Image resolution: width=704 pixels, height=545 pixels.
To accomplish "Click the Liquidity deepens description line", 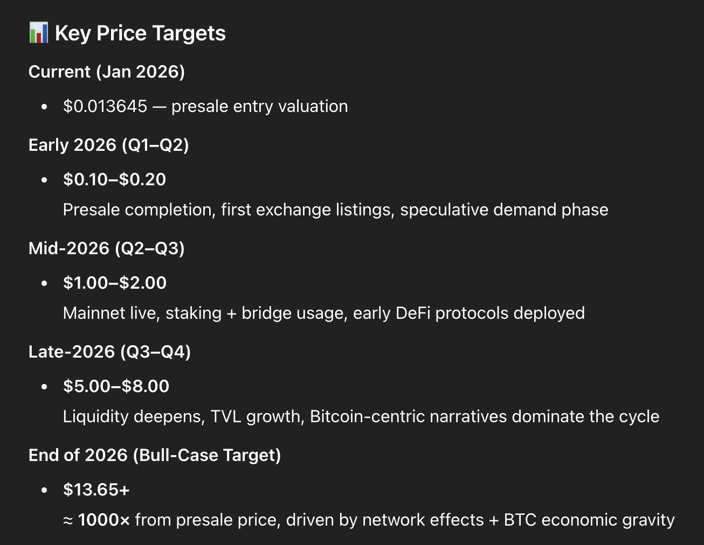I will click(361, 416).
